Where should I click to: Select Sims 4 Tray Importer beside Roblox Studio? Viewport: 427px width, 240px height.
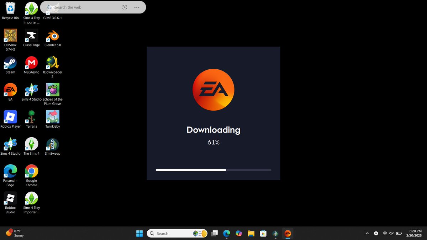31,203
